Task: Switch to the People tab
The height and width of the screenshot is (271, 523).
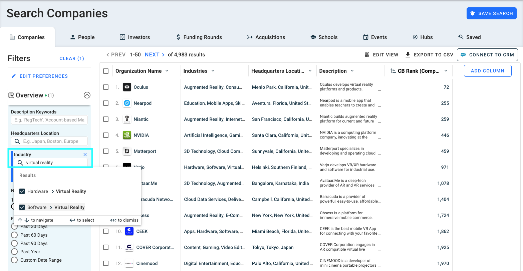Action: [82, 37]
